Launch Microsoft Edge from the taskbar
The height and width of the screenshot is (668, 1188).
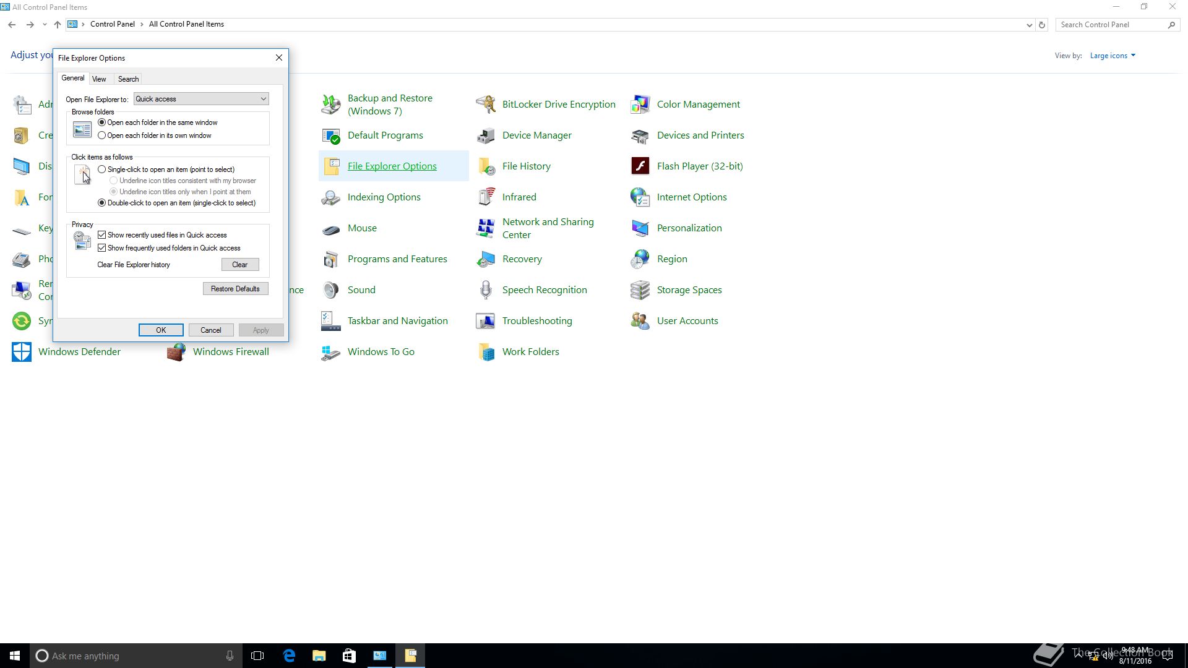coord(289,656)
